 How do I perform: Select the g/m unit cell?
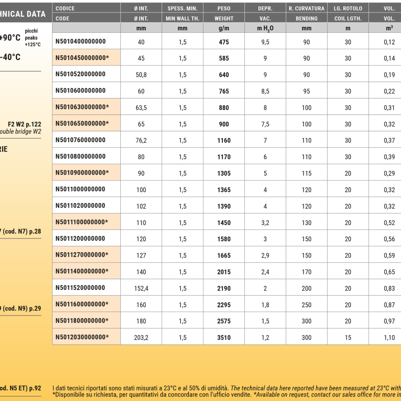click(x=224, y=28)
